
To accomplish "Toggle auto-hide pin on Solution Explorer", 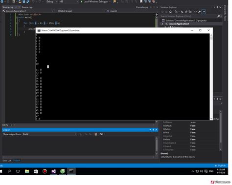I will pos(217,7).
